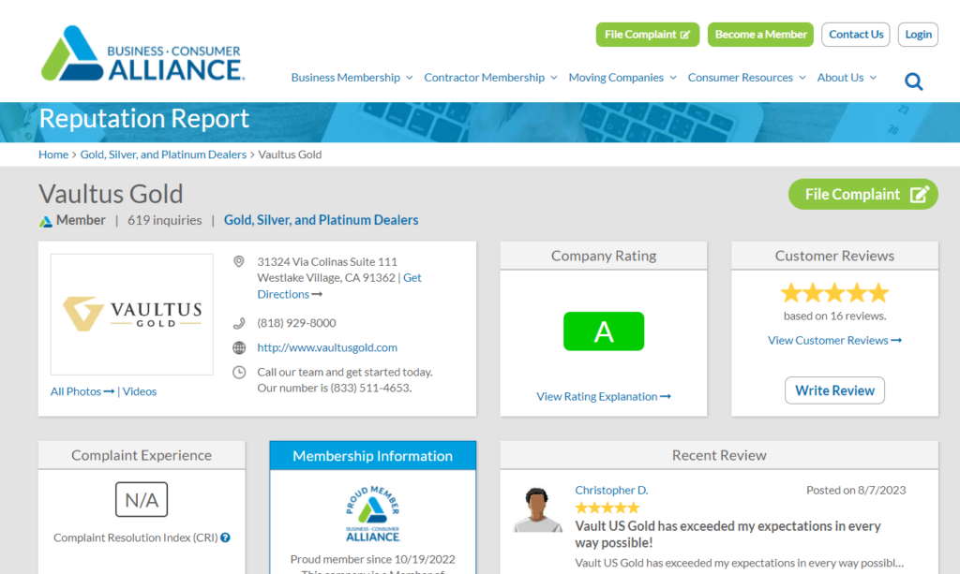This screenshot has width=960, height=574.
Task: Click the globe website icon
Action: point(239,347)
